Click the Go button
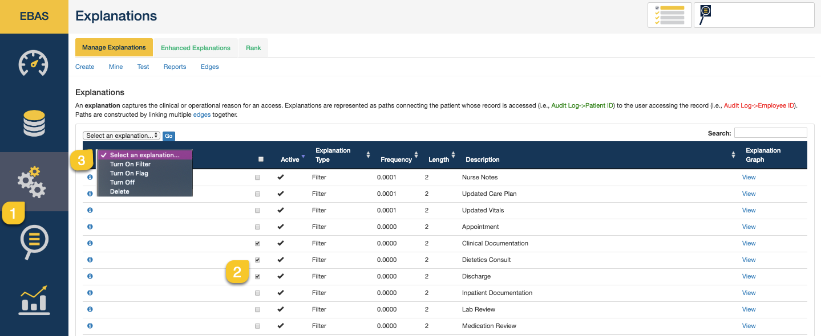 tap(169, 136)
